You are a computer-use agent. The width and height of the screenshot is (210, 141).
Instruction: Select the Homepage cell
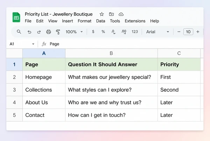point(44,77)
